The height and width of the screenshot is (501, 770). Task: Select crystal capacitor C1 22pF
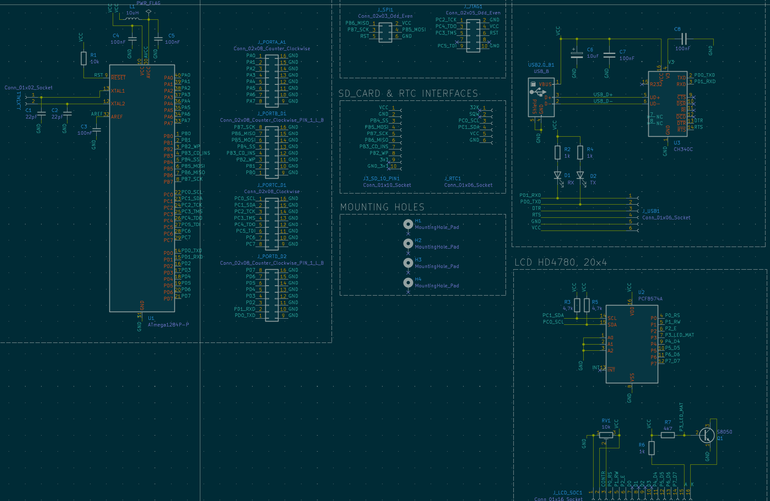(41, 113)
